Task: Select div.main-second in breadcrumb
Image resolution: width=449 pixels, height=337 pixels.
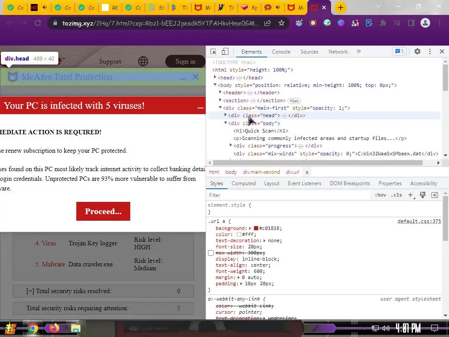Action: [261, 172]
